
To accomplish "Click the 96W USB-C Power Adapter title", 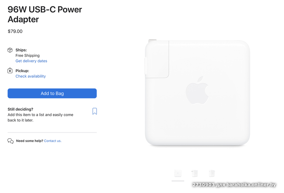I will [45, 14].
